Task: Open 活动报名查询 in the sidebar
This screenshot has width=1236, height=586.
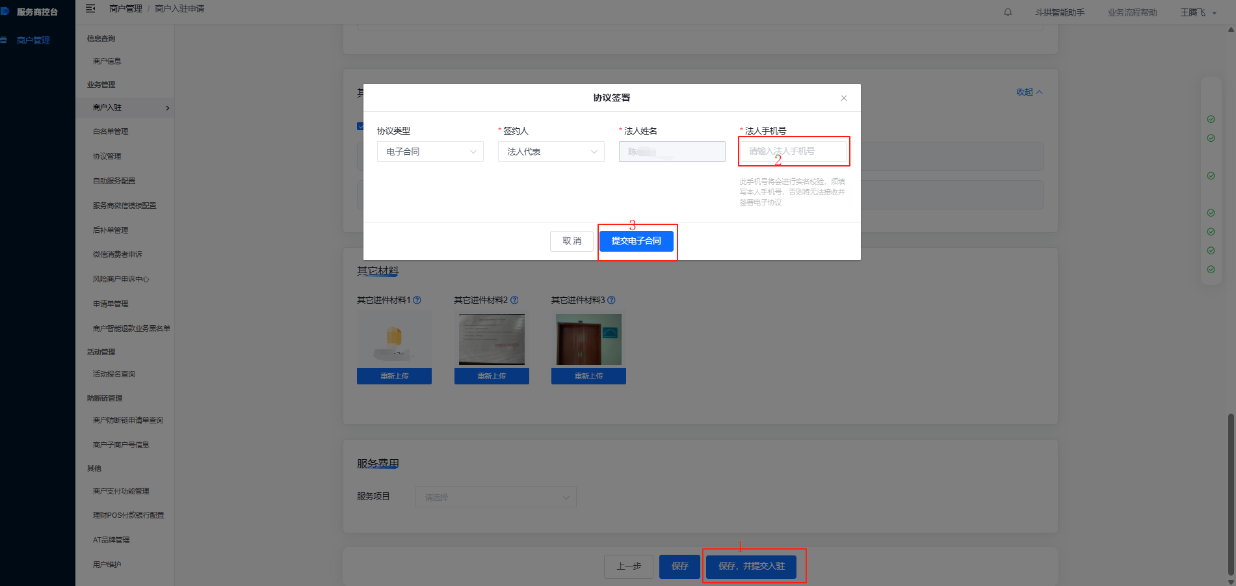Action: click(x=114, y=374)
